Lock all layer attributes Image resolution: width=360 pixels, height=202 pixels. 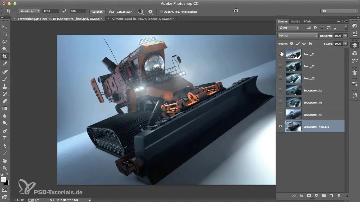point(310,44)
